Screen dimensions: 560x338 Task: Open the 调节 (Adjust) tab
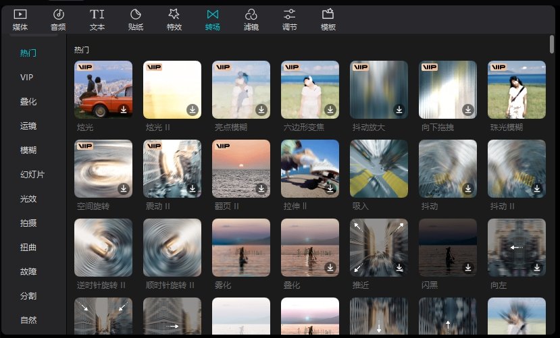[289, 20]
